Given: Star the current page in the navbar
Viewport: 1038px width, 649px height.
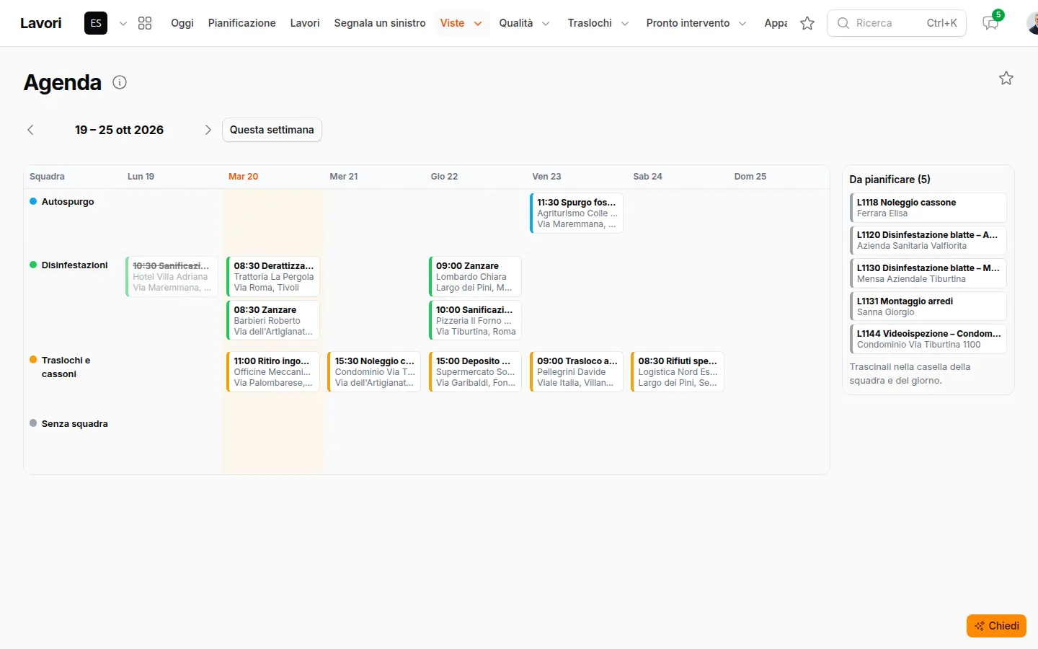Looking at the screenshot, I should tap(807, 23).
